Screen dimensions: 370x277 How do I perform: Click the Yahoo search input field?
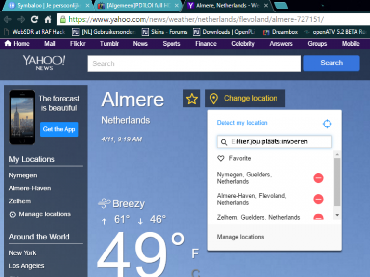click(x=194, y=63)
